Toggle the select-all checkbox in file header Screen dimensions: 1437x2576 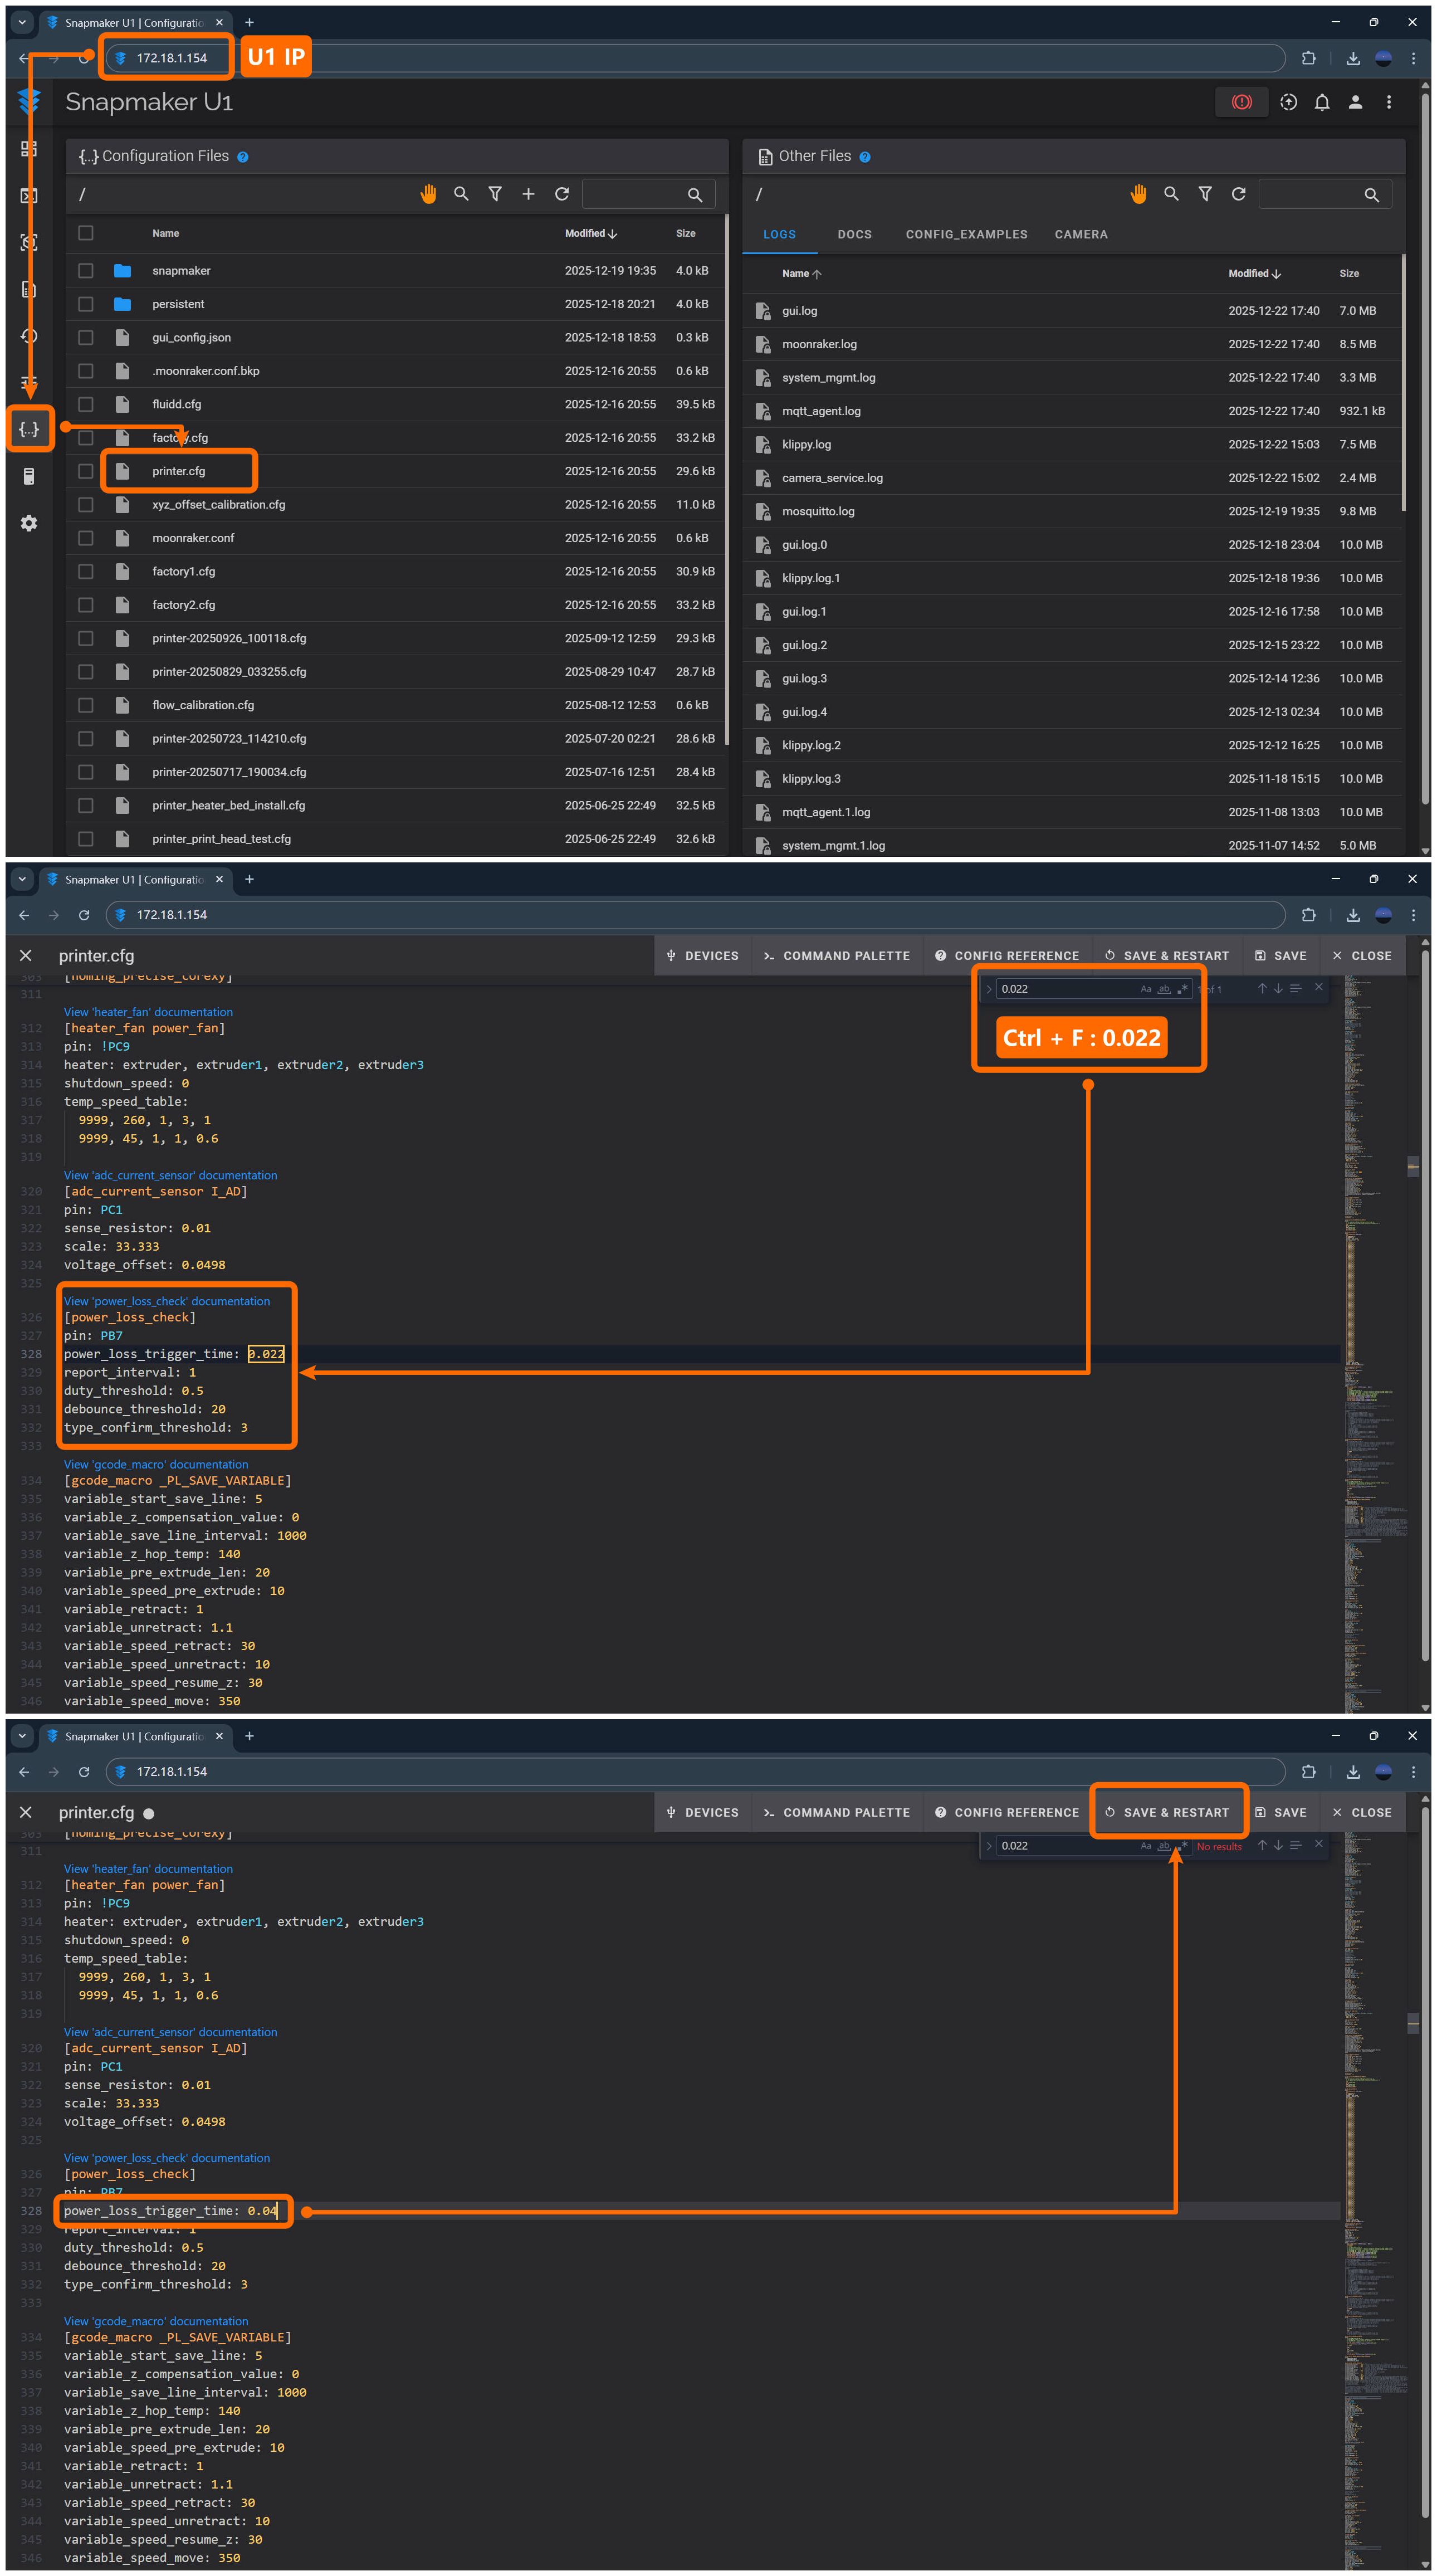coord(86,233)
